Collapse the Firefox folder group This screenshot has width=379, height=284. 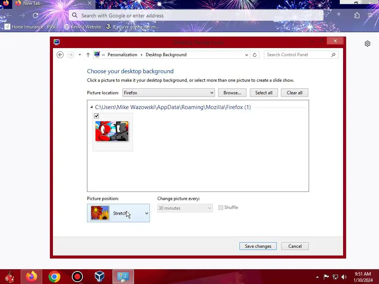[x=91, y=107]
